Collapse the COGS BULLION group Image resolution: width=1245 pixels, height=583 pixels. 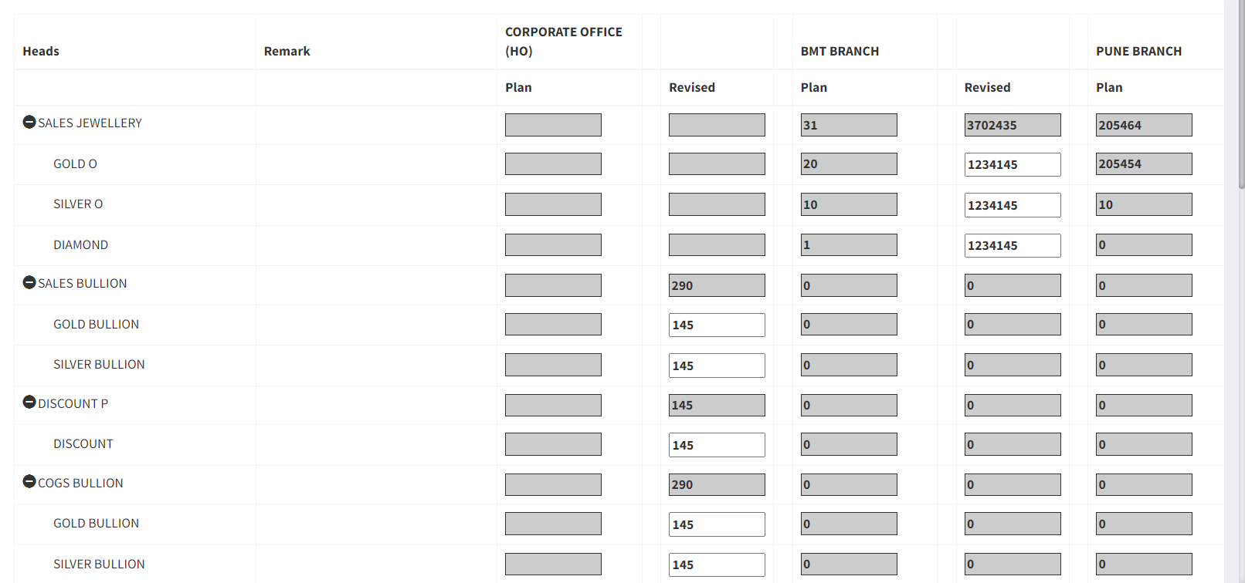[29, 481]
